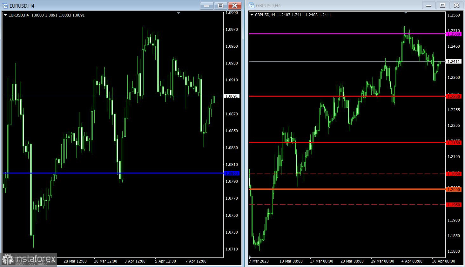
Task: Click the 23 Mar 08:00 time label
Action: point(352,261)
